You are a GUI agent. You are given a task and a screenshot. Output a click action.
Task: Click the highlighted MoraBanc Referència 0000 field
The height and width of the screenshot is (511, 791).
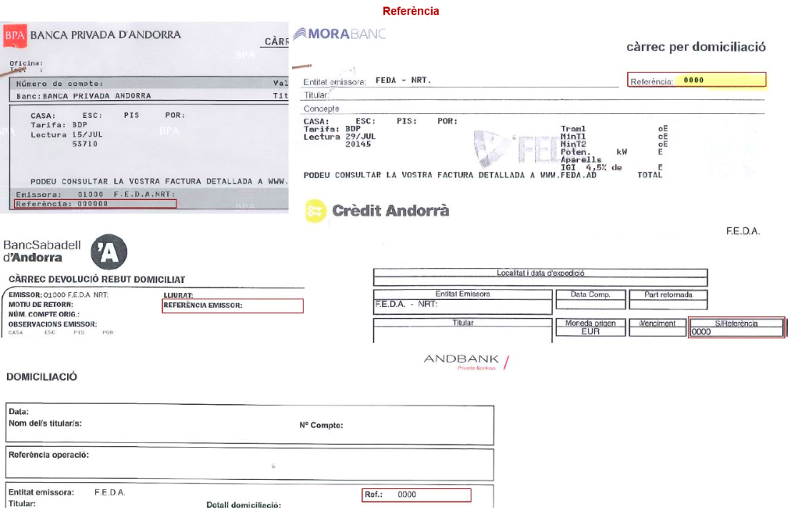[697, 80]
